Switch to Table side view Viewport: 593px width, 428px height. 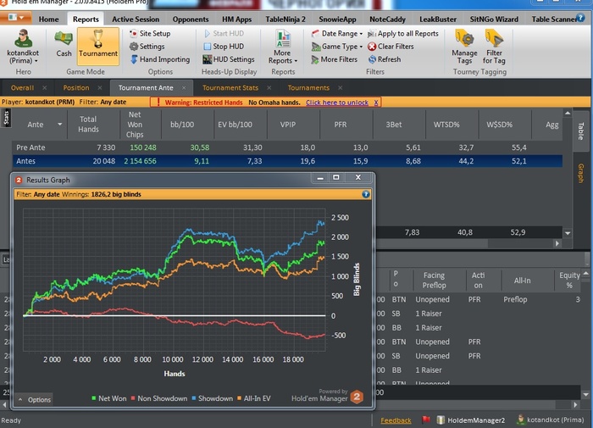[x=581, y=131]
